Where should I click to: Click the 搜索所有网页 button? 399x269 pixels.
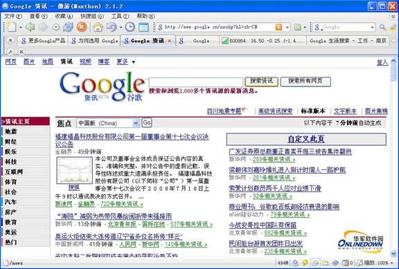coord(305,82)
